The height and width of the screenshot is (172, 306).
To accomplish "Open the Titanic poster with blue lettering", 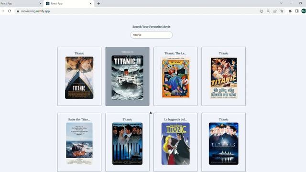I will click(x=128, y=143).
